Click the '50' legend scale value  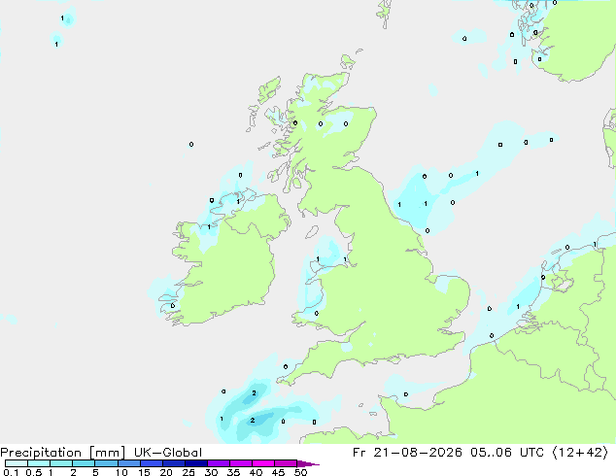[300, 472]
